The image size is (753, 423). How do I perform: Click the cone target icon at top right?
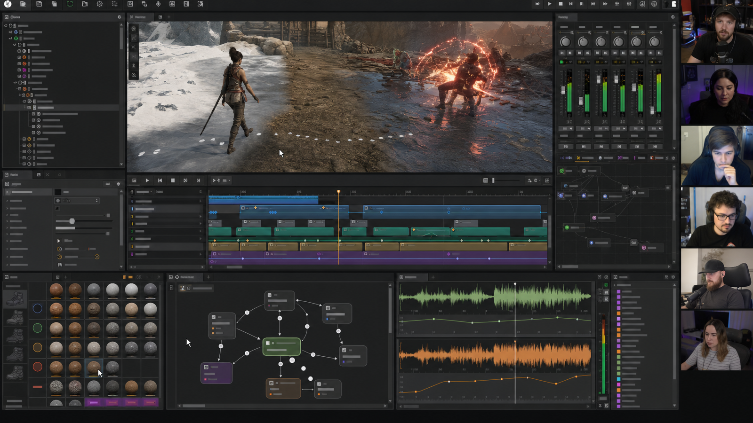click(642, 4)
